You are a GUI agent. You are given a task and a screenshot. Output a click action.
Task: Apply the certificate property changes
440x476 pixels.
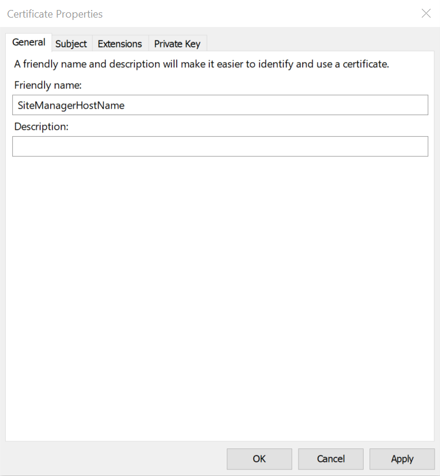pyautogui.click(x=402, y=459)
